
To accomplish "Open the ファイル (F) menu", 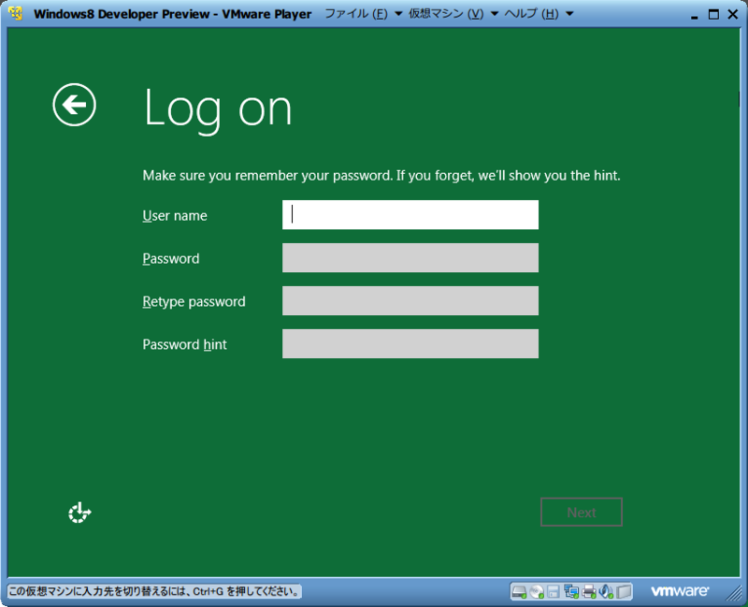I will (x=356, y=14).
